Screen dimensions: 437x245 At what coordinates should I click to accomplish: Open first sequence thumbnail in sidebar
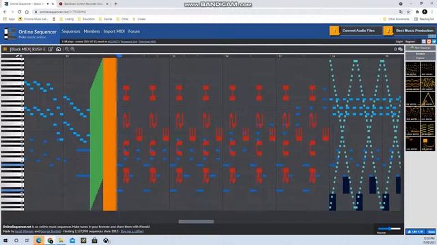pos(412,69)
